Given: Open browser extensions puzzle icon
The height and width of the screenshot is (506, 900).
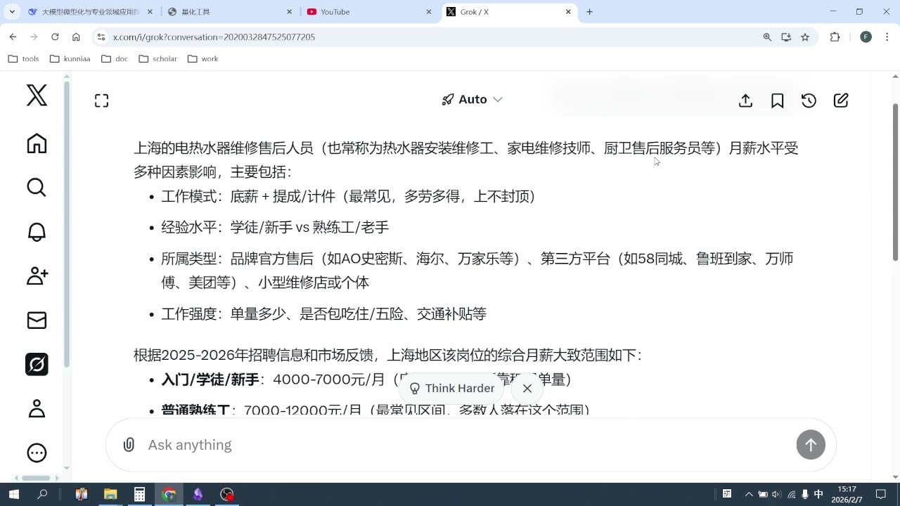Looking at the screenshot, I should 835,37.
